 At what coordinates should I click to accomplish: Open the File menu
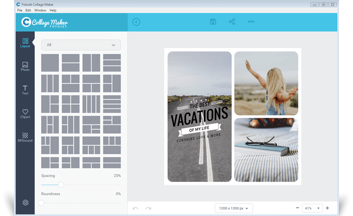tap(20, 11)
